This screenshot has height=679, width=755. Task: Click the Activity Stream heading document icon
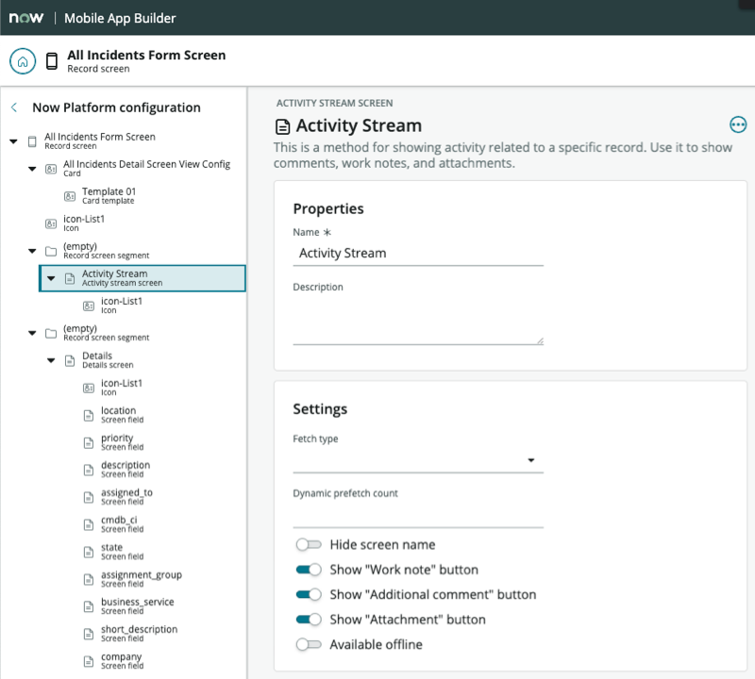coord(282,127)
